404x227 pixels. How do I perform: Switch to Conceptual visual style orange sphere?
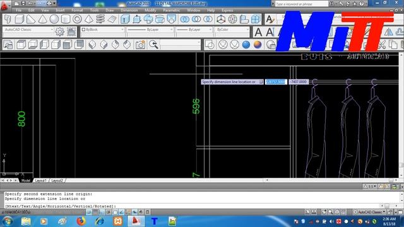(258, 45)
